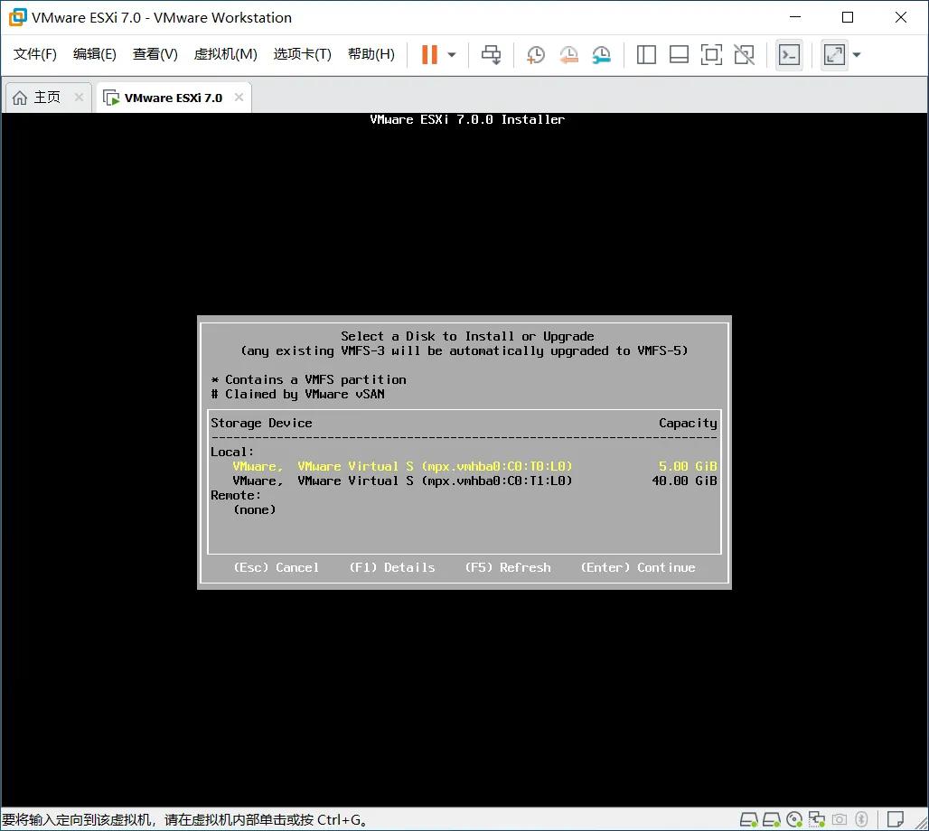Toggle the library panel visibility
The image size is (929, 831).
pyautogui.click(x=646, y=54)
